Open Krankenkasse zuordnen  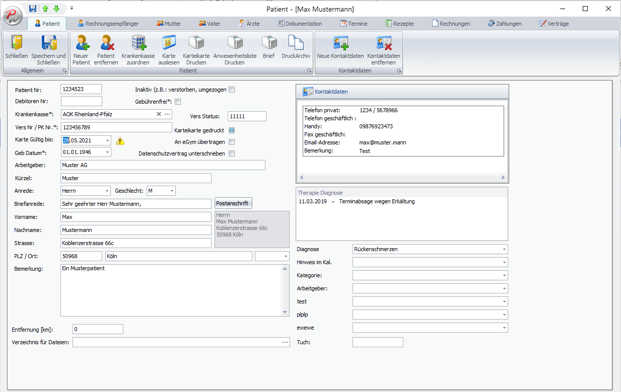point(138,49)
